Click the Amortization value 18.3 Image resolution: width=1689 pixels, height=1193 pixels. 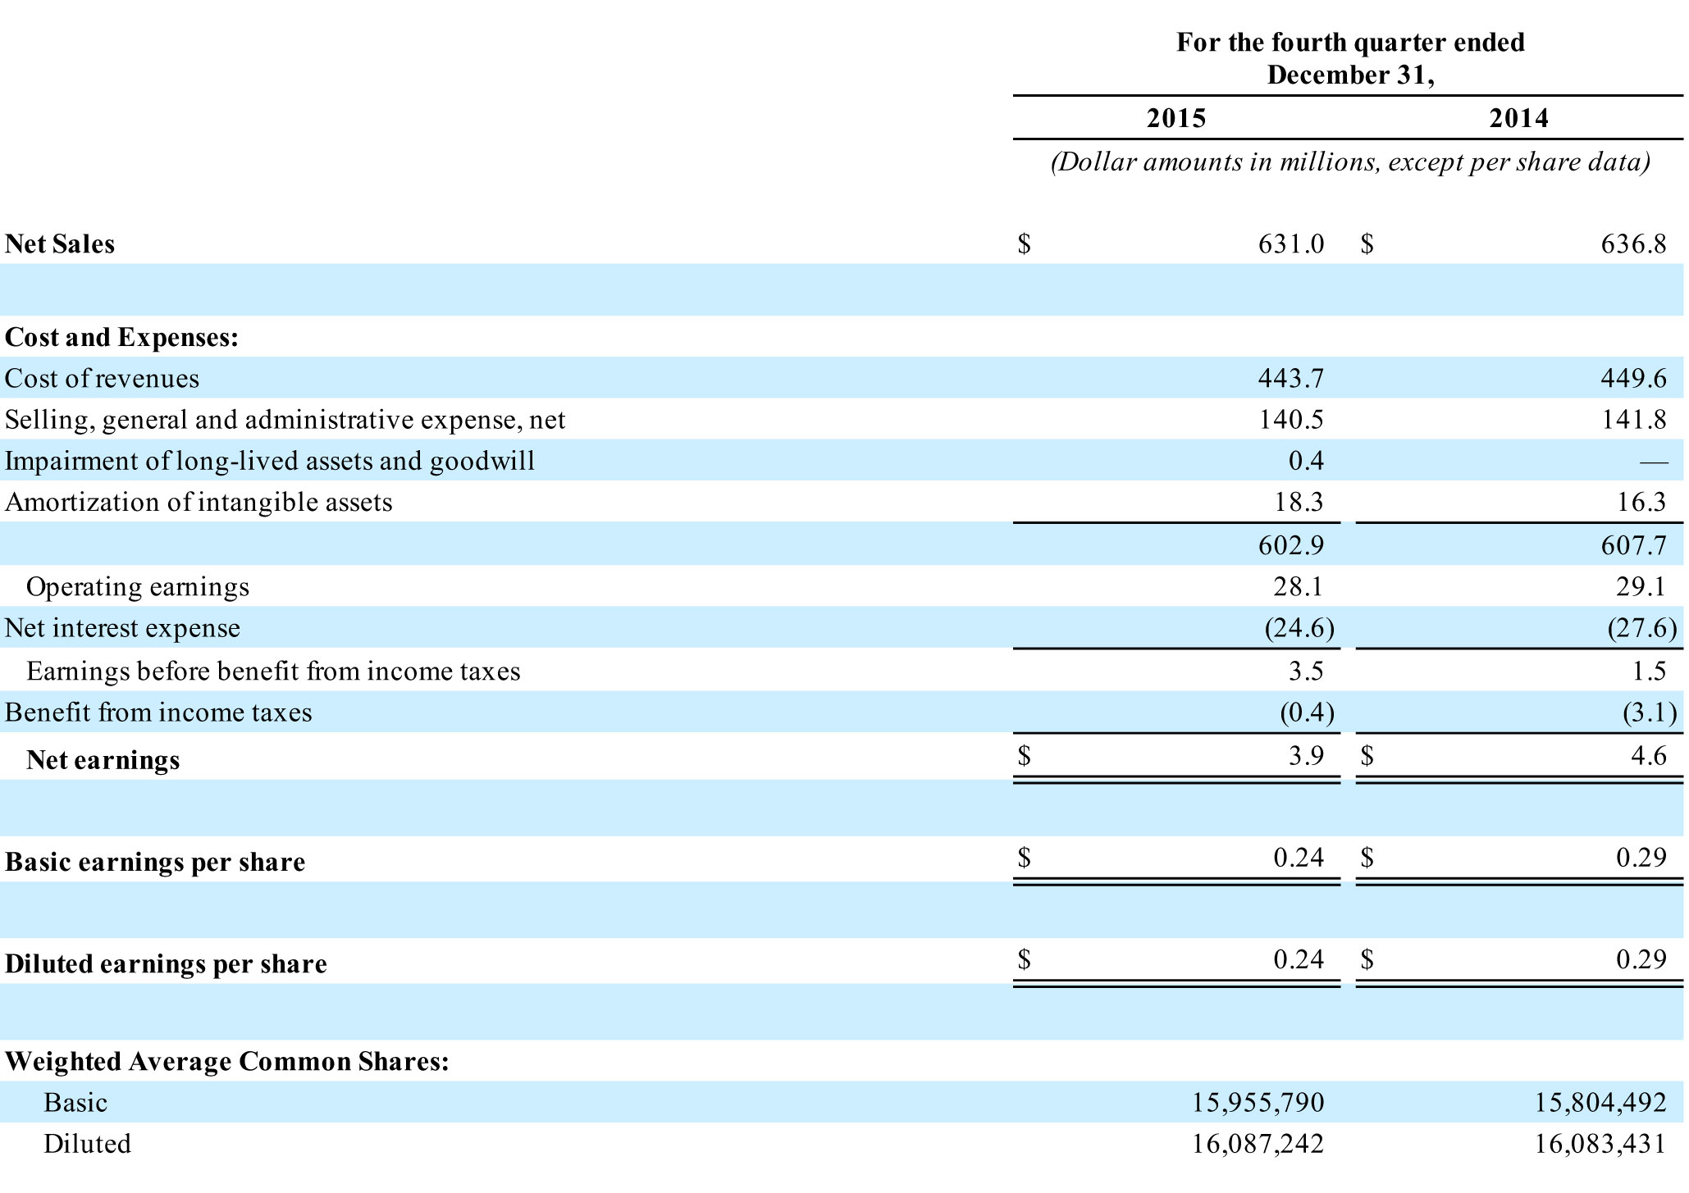coord(1299,502)
